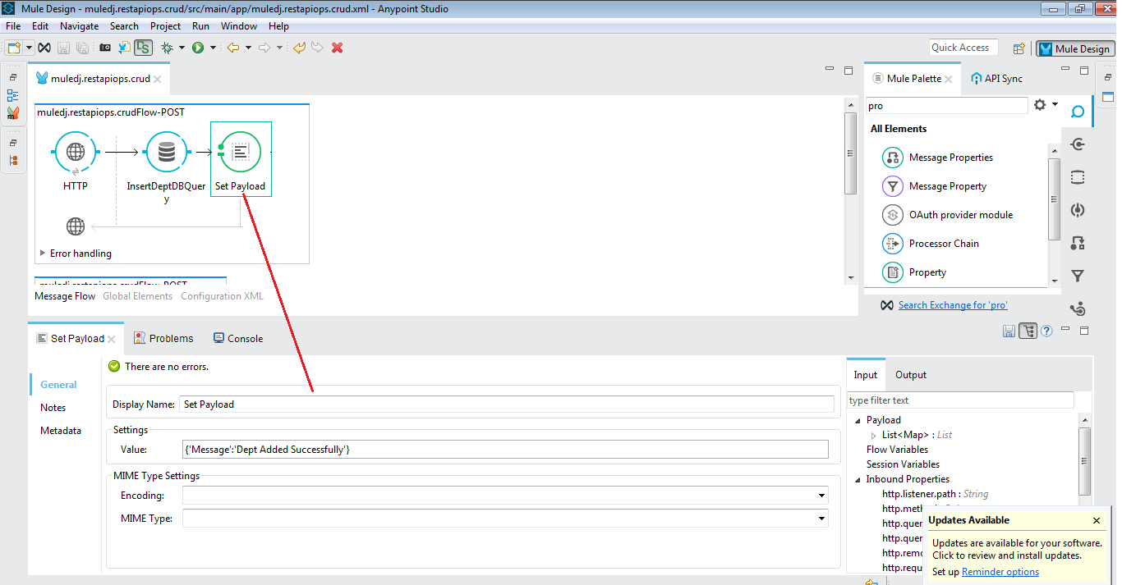The height and width of the screenshot is (585, 1122).
Task: Click Search Exchange for 'pro' link
Action: coord(953,305)
